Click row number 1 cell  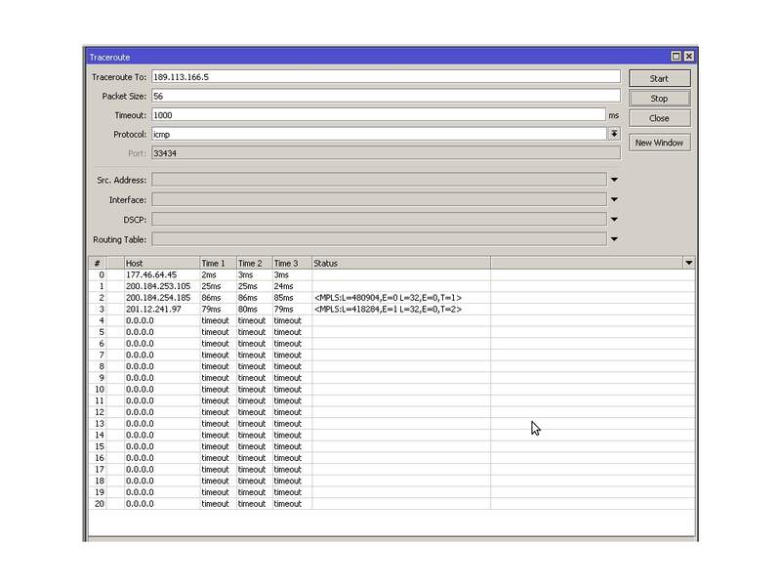tap(98, 286)
